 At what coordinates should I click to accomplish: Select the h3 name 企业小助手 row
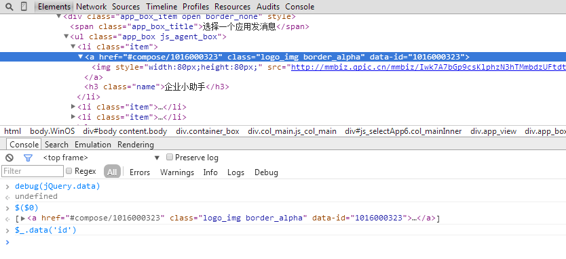tap(157, 87)
